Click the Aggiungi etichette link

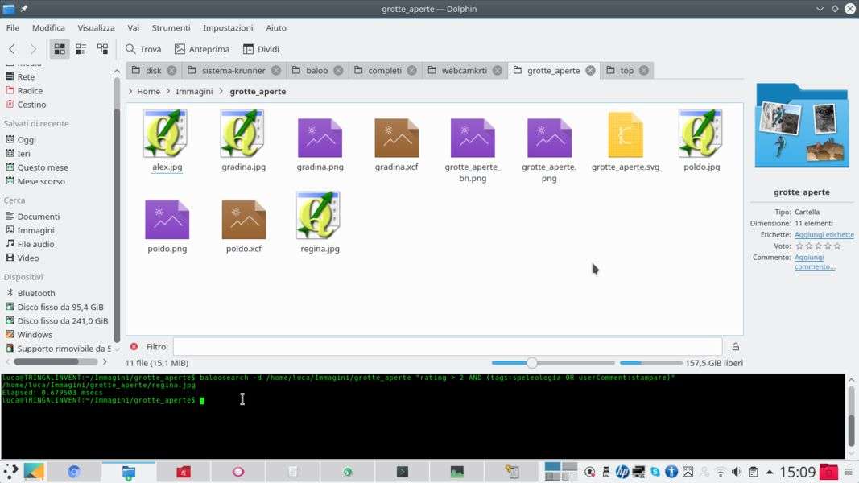click(824, 235)
